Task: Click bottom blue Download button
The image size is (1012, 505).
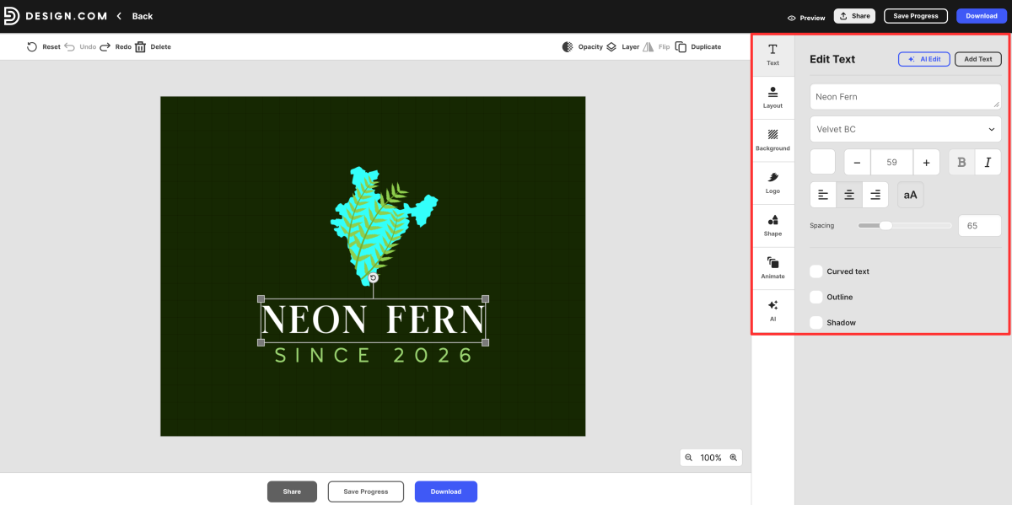Action: tap(446, 492)
